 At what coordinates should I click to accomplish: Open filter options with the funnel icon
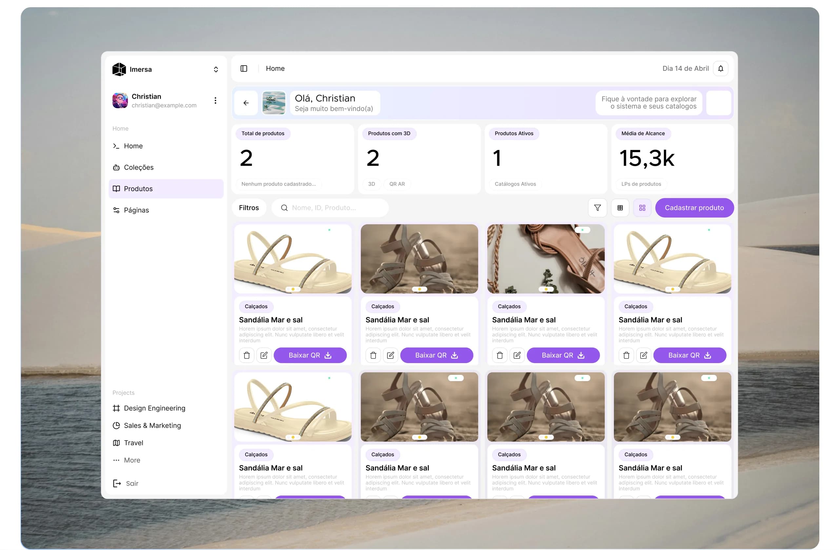(x=597, y=208)
